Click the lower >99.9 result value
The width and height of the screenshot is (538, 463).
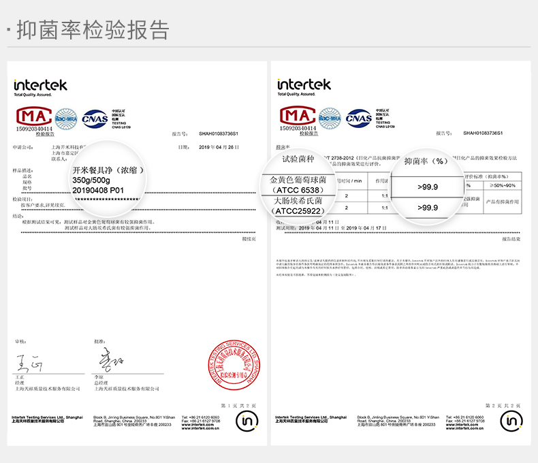(428, 208)
